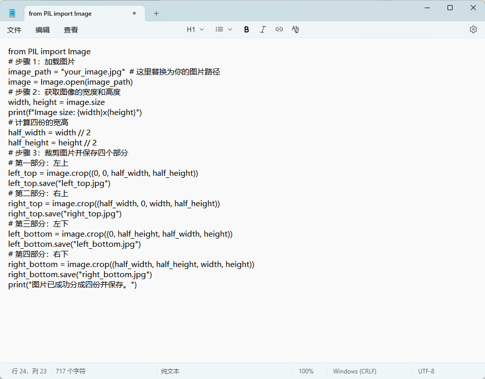Image resolution: width=485 pixels, height=379 pixels.
Task: Click the line 'width, height = image.size'
Action: (57, 102)
